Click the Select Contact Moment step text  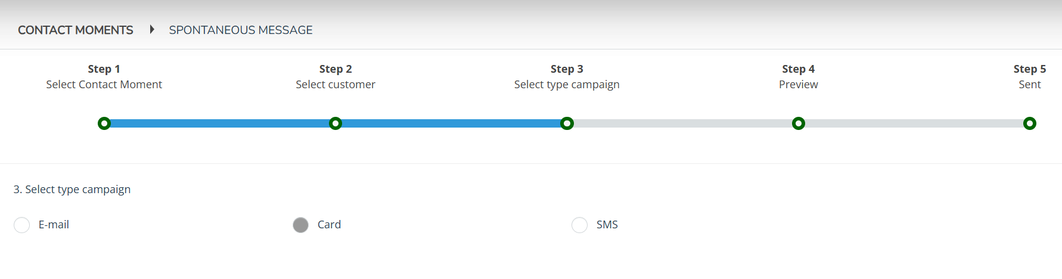104,85
